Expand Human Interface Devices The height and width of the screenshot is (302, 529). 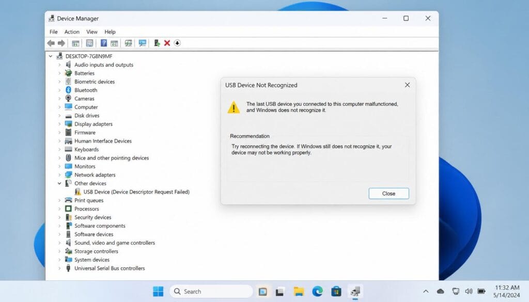59,141
